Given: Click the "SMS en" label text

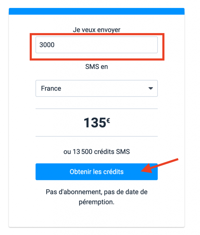Looking at the screenshot, I should click(x=96, y=67).
